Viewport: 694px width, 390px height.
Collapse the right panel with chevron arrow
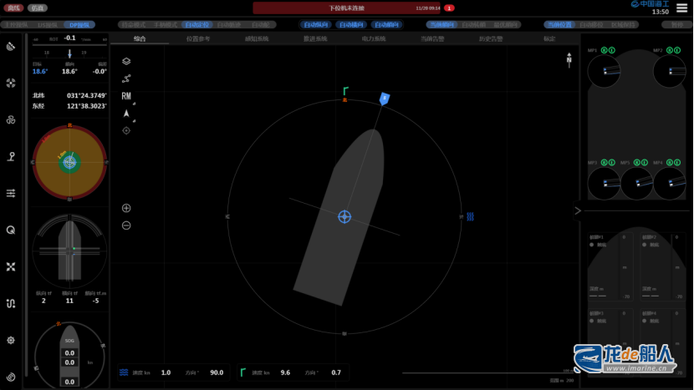tap(577, 211)
